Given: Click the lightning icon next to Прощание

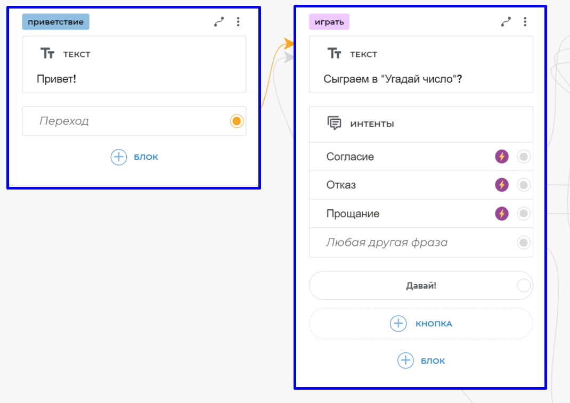Looking at the screenshot, I should coord(502,213).
